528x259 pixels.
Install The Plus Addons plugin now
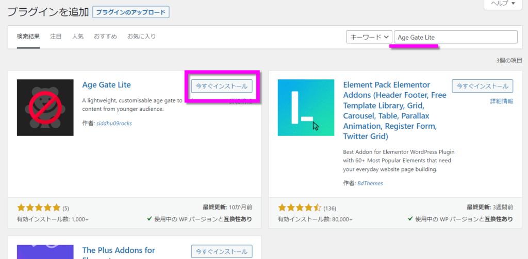click(222, 252)
